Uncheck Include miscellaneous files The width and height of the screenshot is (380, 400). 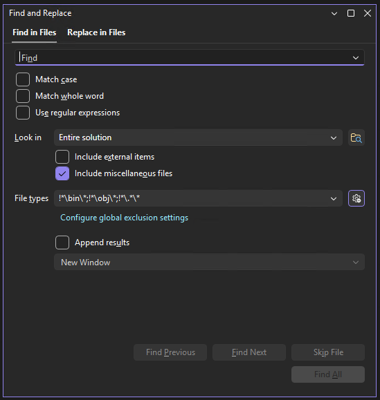[62, 173]
